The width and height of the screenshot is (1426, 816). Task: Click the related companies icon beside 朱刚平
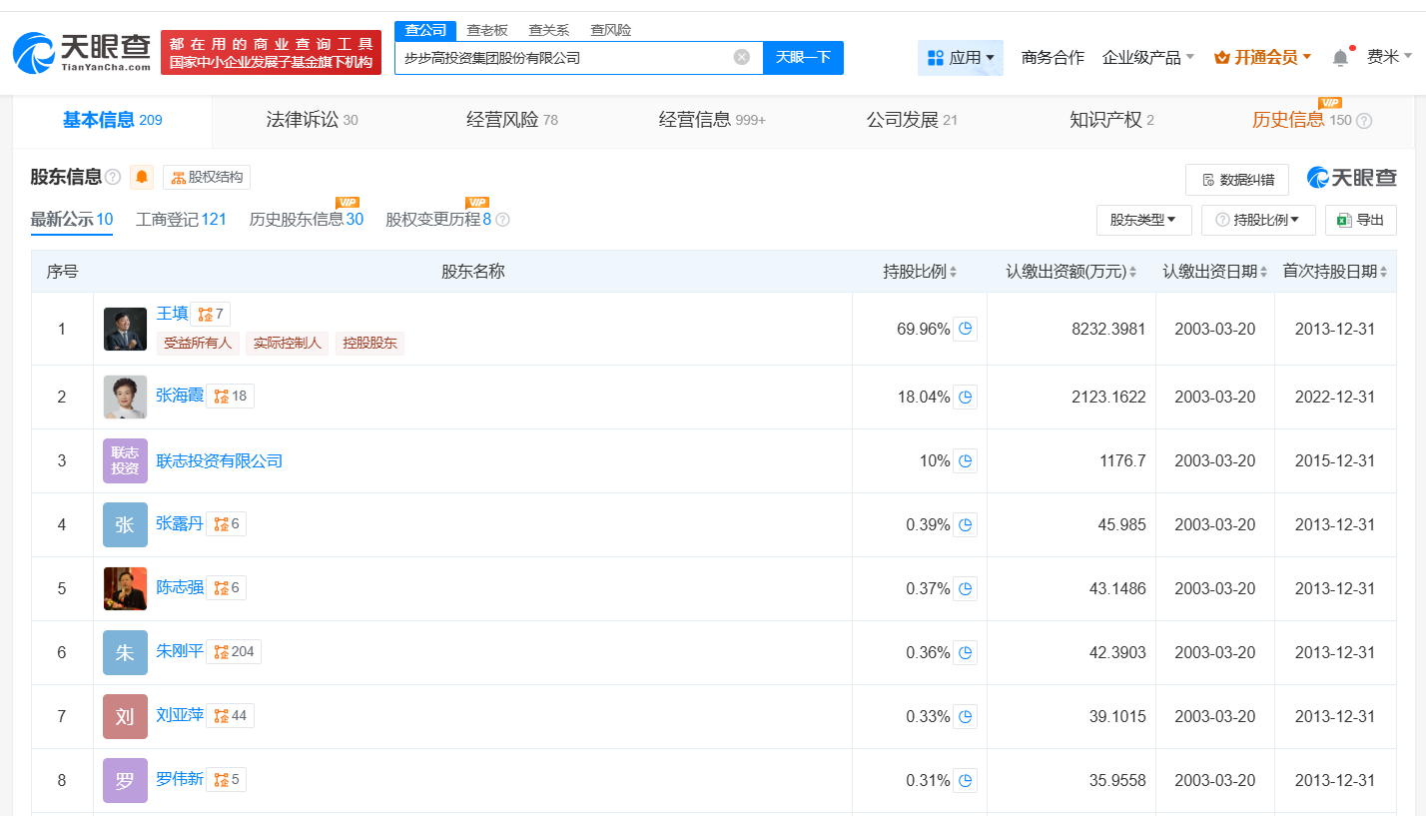click(x=234, y=651)
